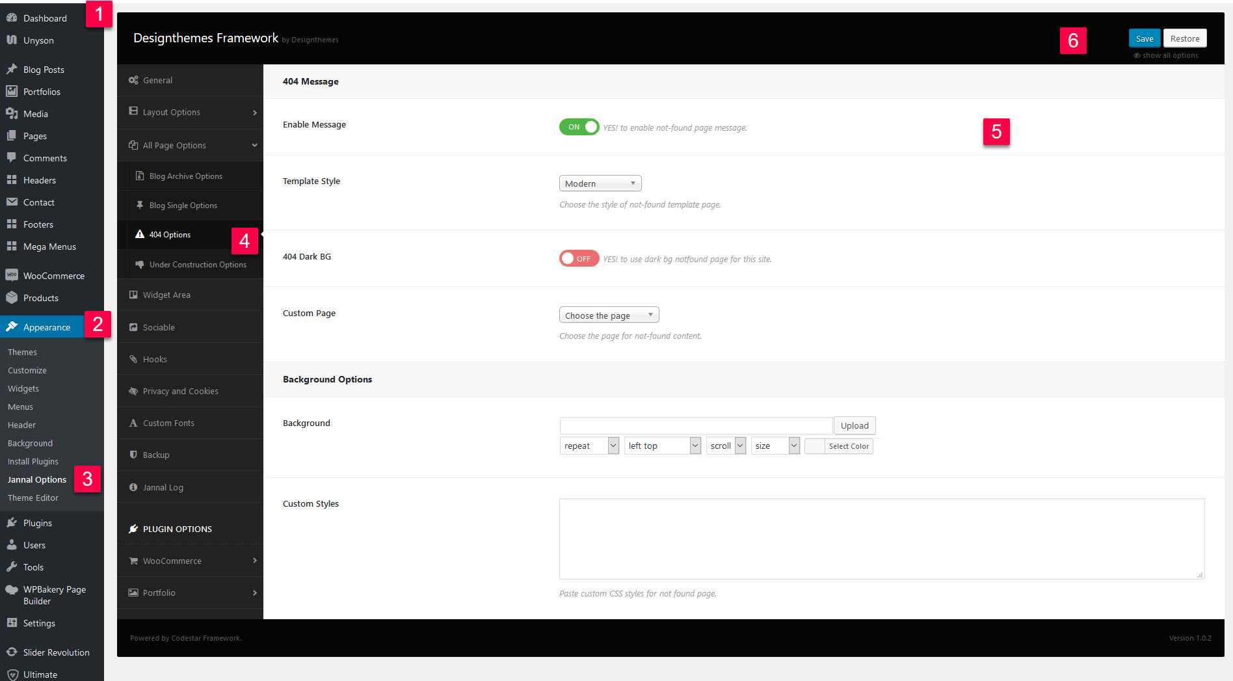Click the Footers grid icon
Viewport: 1233px width, 681px height.
(x=12, y=224)
